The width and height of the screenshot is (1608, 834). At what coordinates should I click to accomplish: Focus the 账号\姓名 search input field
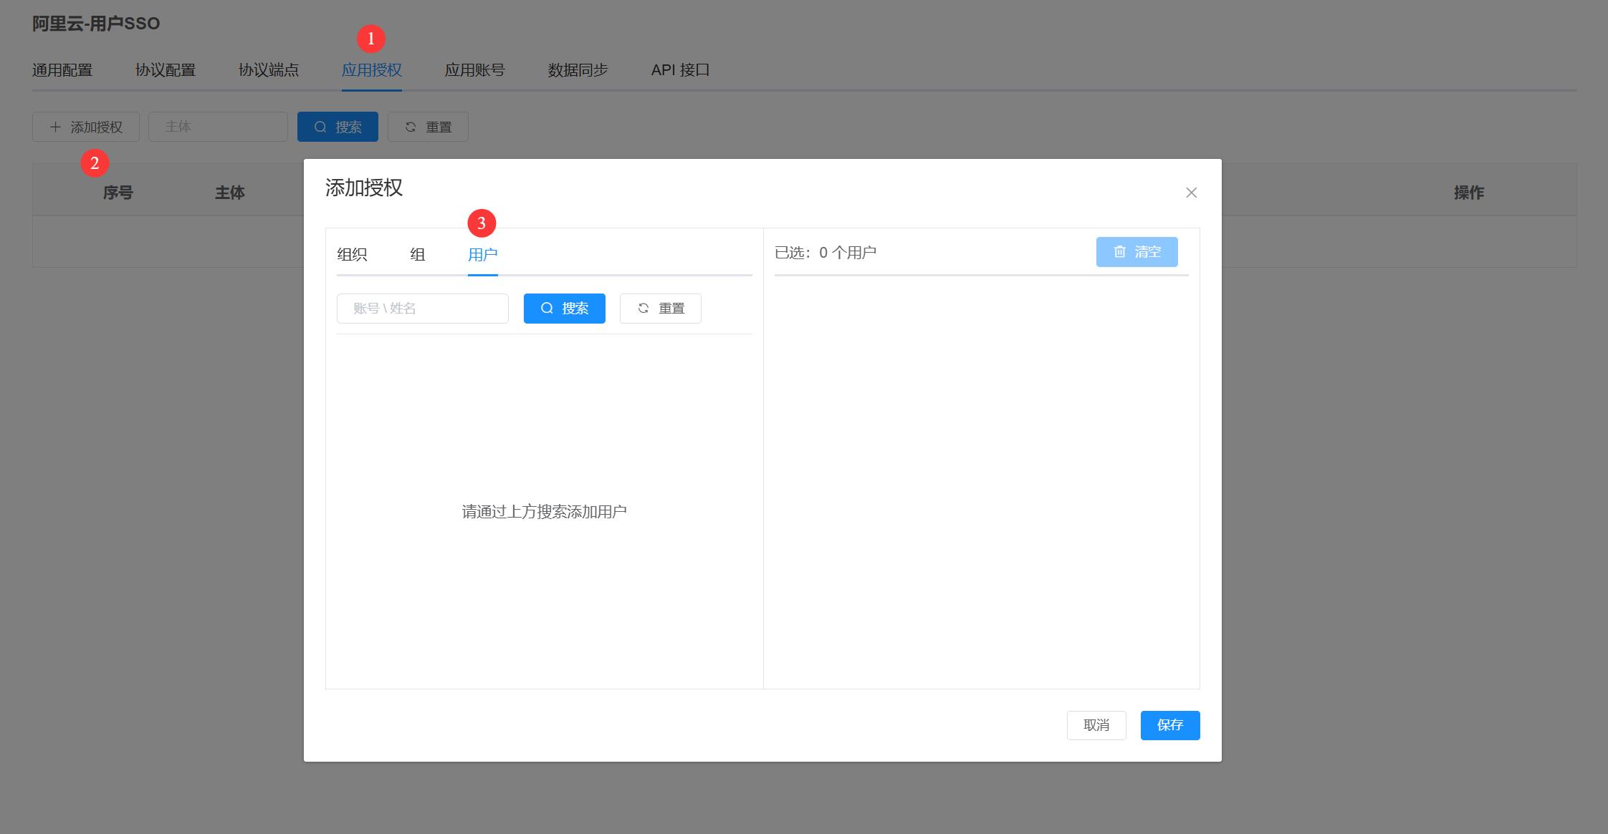pos(422,309)
